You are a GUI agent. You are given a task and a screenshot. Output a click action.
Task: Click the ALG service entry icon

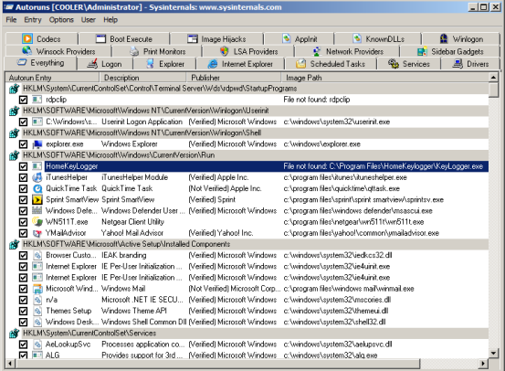37,355
